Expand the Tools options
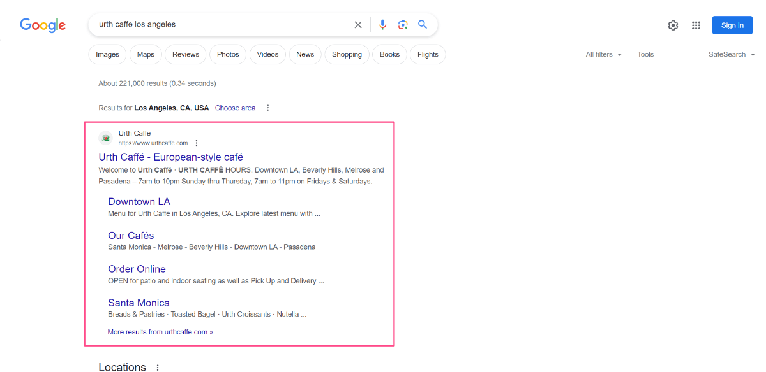The height and width of the screenshot is (372, 766). (x=645, y=54)
